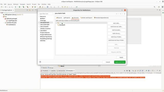164x92 pixels.
Task: Collapse the (default package) node
Action: [4, 19]
